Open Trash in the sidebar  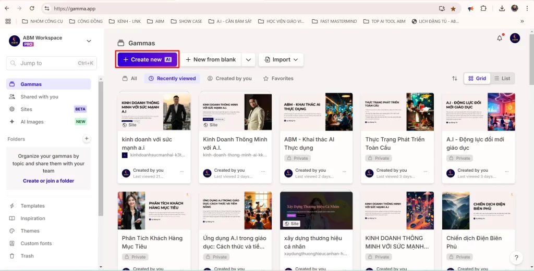coord(27,256)
